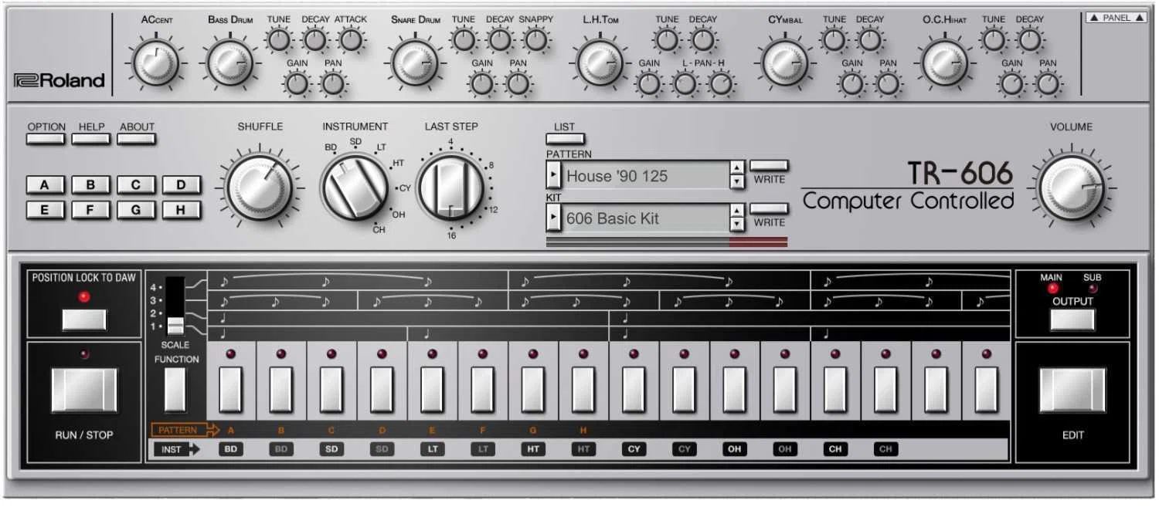
Task: Toggle step 5 button (LT)
Action: point(432,390)
